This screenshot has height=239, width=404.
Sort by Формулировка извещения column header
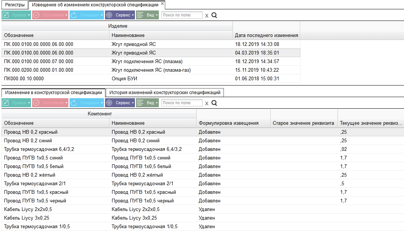click(234, 123)
